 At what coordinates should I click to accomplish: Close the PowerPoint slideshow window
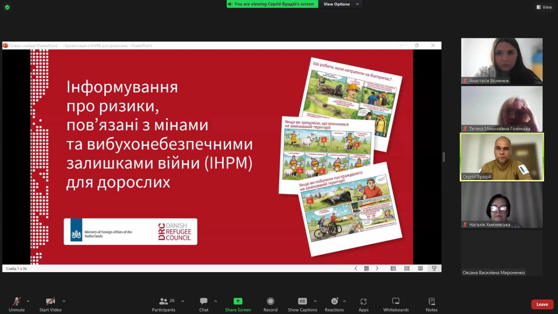point(433,45)
